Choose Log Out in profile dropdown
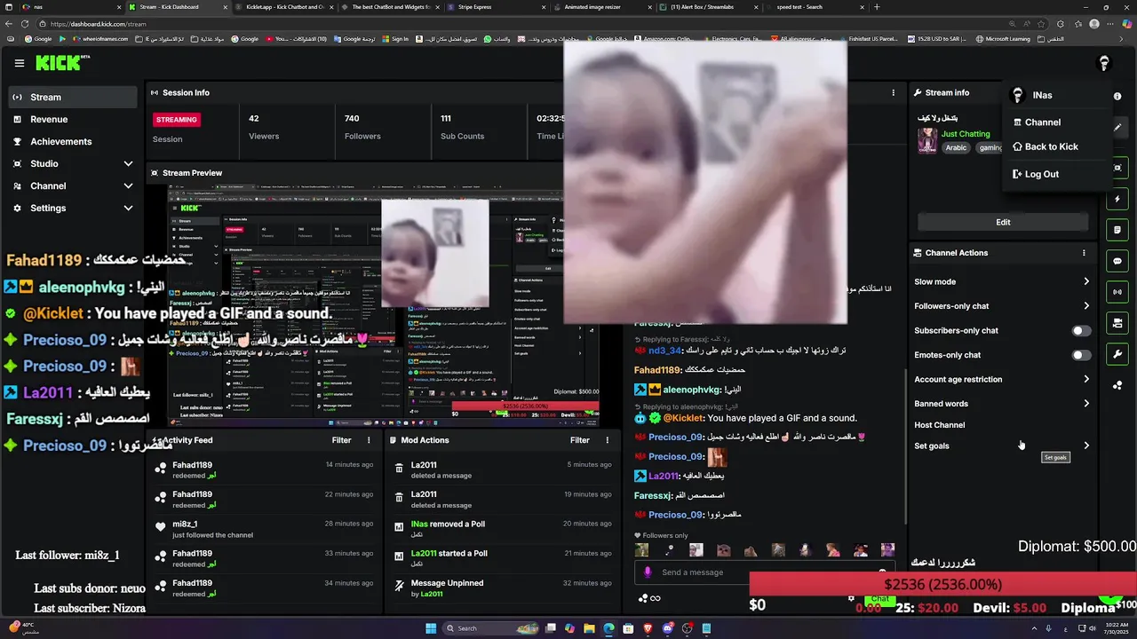Viewport: 1137px width, 639px height. [x=1057, y=174]
